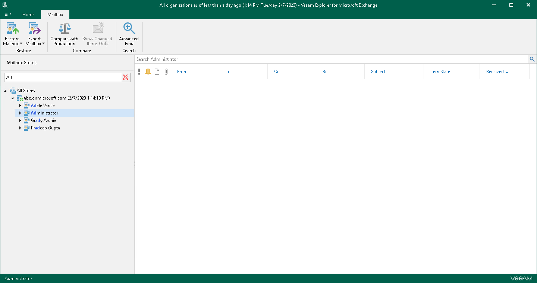Click the Administrator mailbox icon
537x283 pixels.
tap(26, 113)
